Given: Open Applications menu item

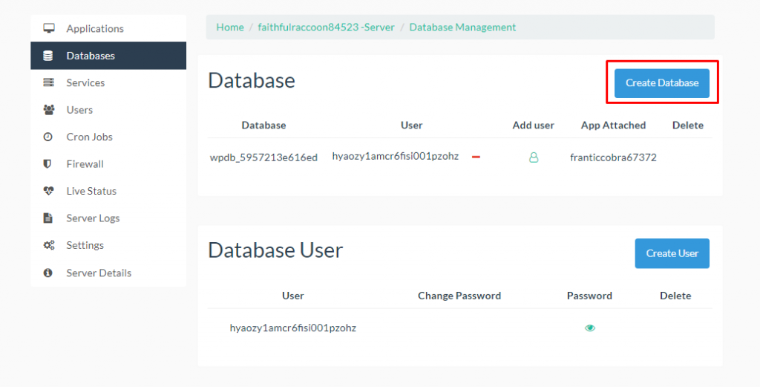Looking at the screenshot, I should (108, 28).
